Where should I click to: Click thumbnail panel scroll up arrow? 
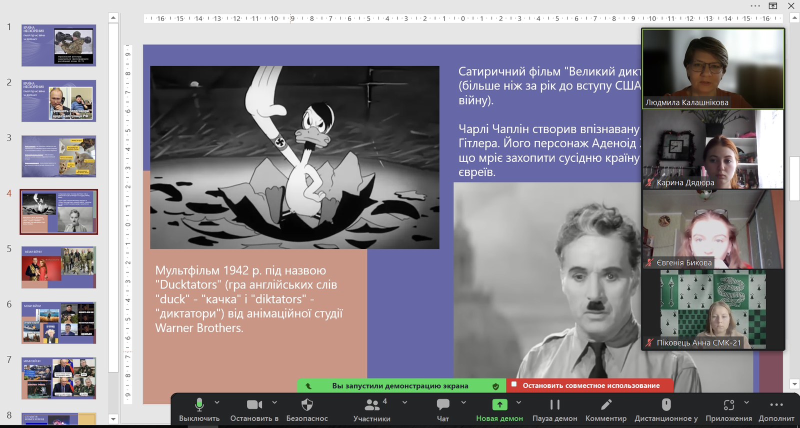pos(113,17)
